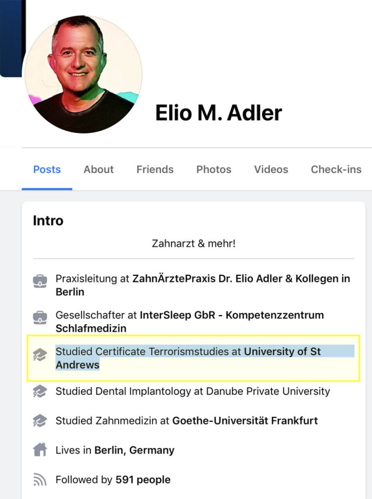
Task: Switch to the Posts tab
Action: tap(47, 170)
